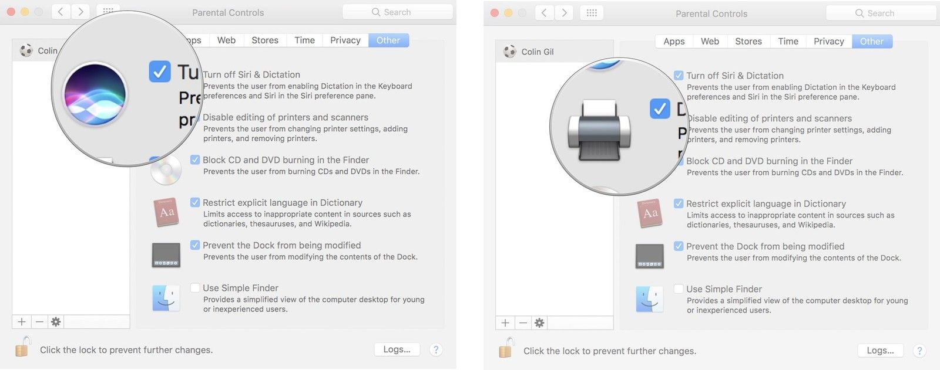940x370 pixels.
Task: Click the Dictionary icon in the left window
Action: click(x=166, y=212)
